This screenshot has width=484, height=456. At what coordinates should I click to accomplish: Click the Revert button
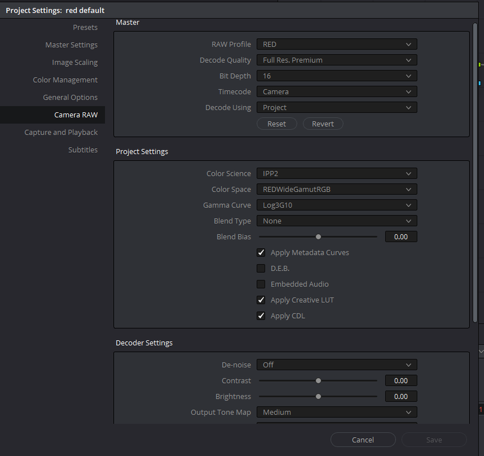click(x=323, y=124)
